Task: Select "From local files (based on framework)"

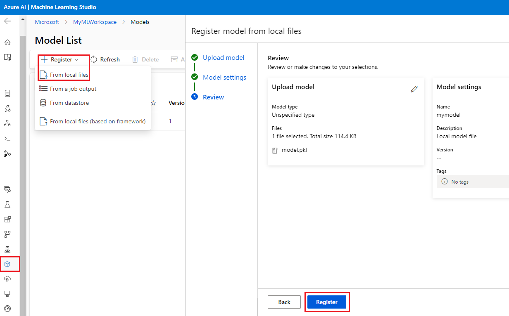Action: [x=98, y=121]
